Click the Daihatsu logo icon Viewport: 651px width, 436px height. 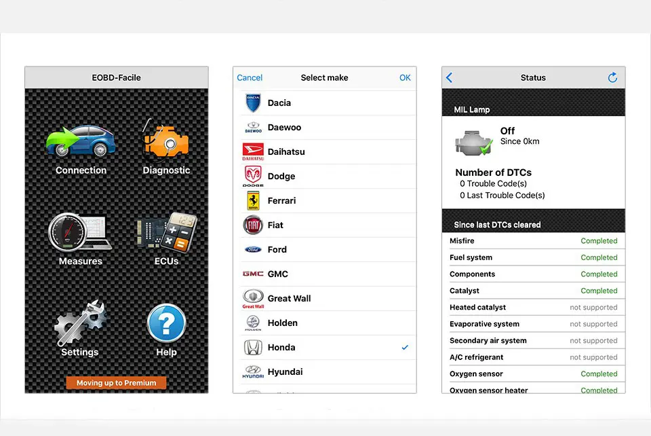point(253,151)
